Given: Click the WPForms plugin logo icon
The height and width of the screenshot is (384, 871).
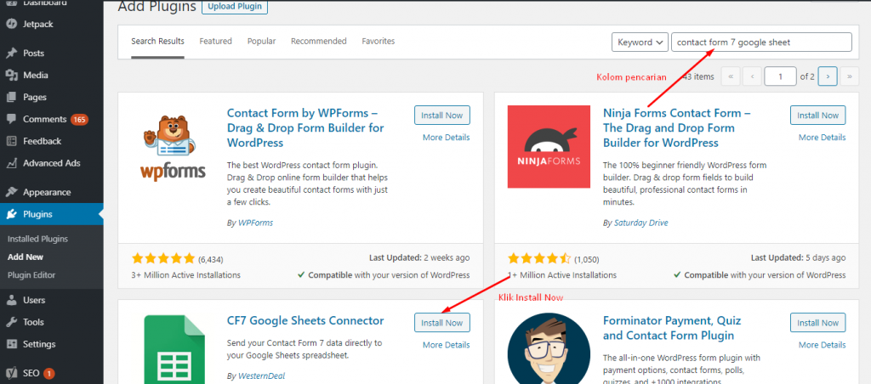Looking at the screenshot, I should point(174,147).
